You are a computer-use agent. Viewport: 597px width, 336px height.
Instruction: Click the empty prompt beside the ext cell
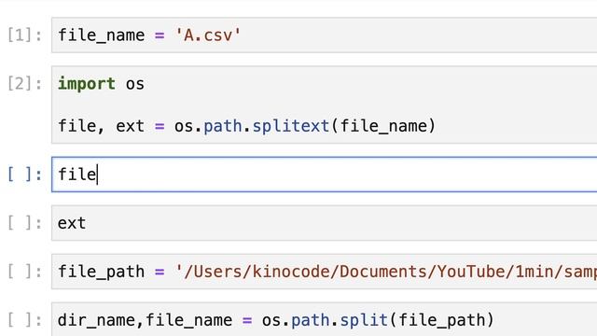click(25, 223)
